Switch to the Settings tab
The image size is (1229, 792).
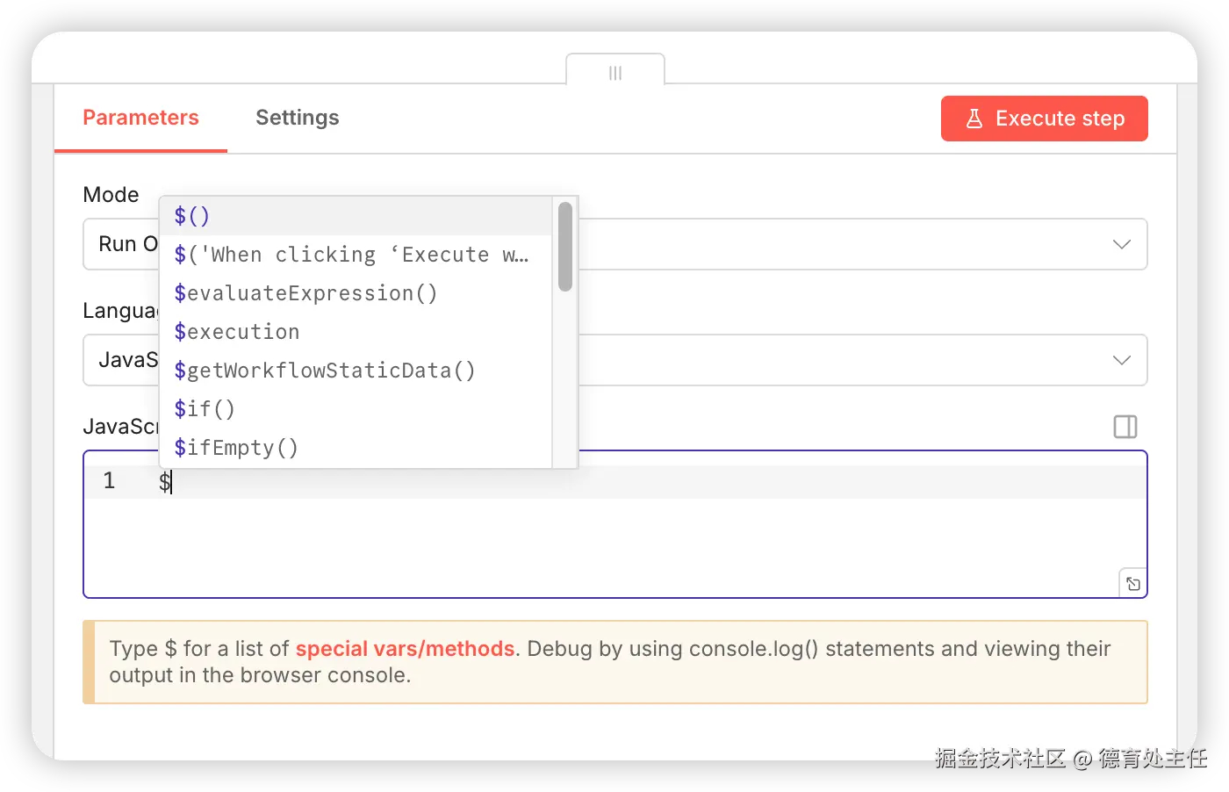[x=297, y=118]
